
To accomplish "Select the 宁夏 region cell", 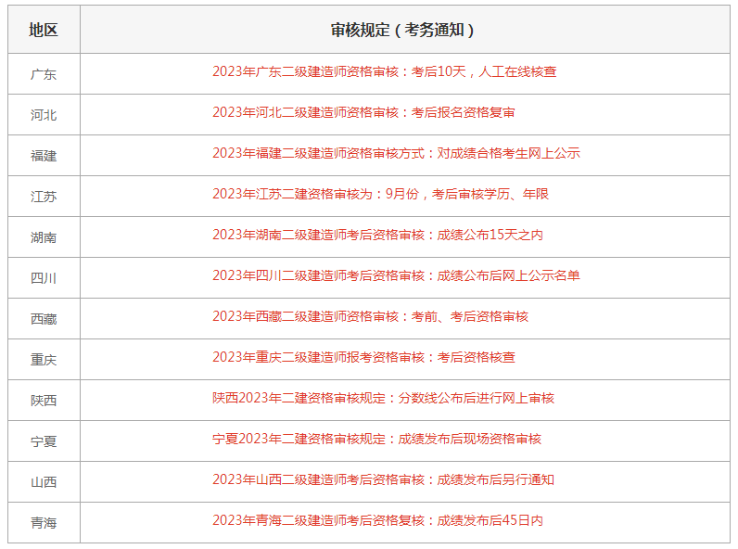I will click(x=44, y=441).
